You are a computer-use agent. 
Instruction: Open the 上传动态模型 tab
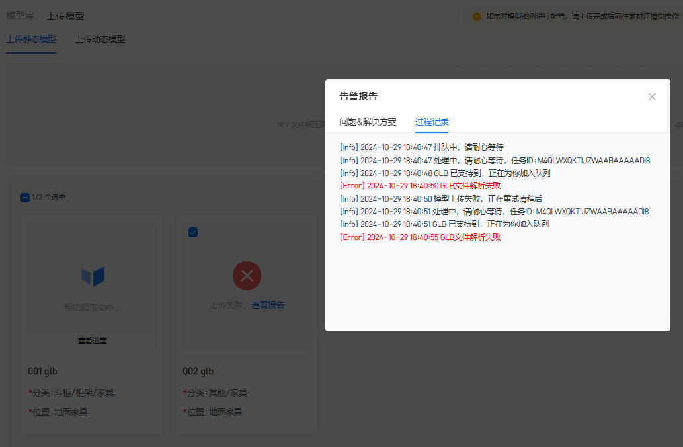coord(100,39)
